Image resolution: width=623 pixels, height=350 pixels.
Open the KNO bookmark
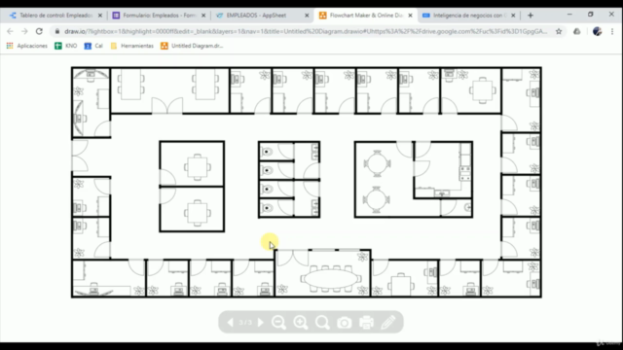point(66,46)
